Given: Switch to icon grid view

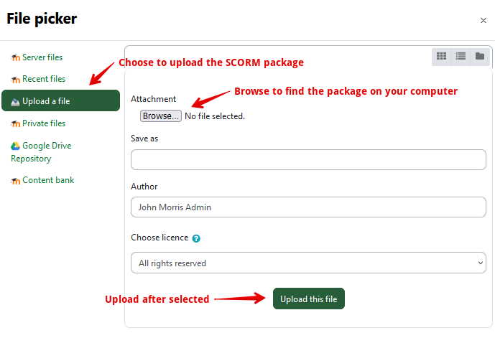Looking at the screenshot, I should (x=442, y=56).
